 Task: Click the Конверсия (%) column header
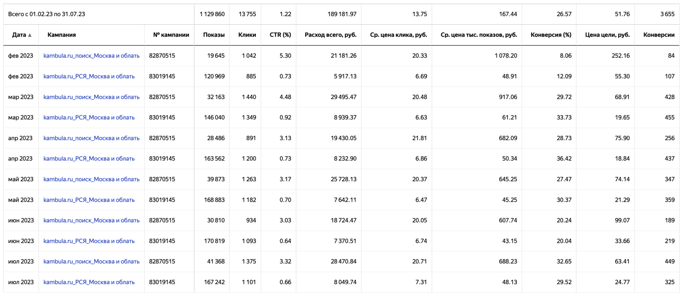point(551,35)
